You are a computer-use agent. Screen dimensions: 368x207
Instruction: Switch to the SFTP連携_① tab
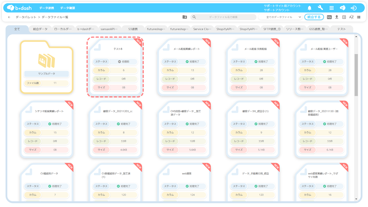[272, 29]
